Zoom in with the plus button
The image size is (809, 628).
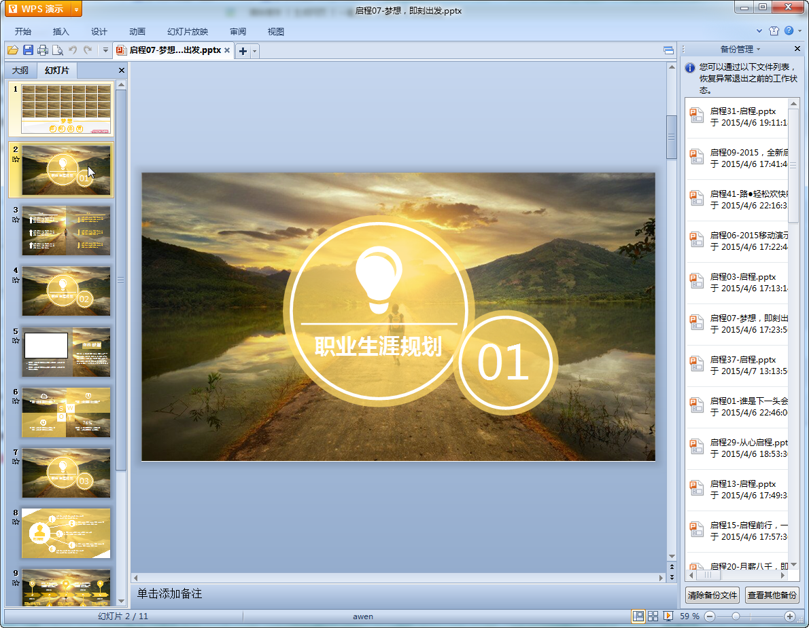790,616
